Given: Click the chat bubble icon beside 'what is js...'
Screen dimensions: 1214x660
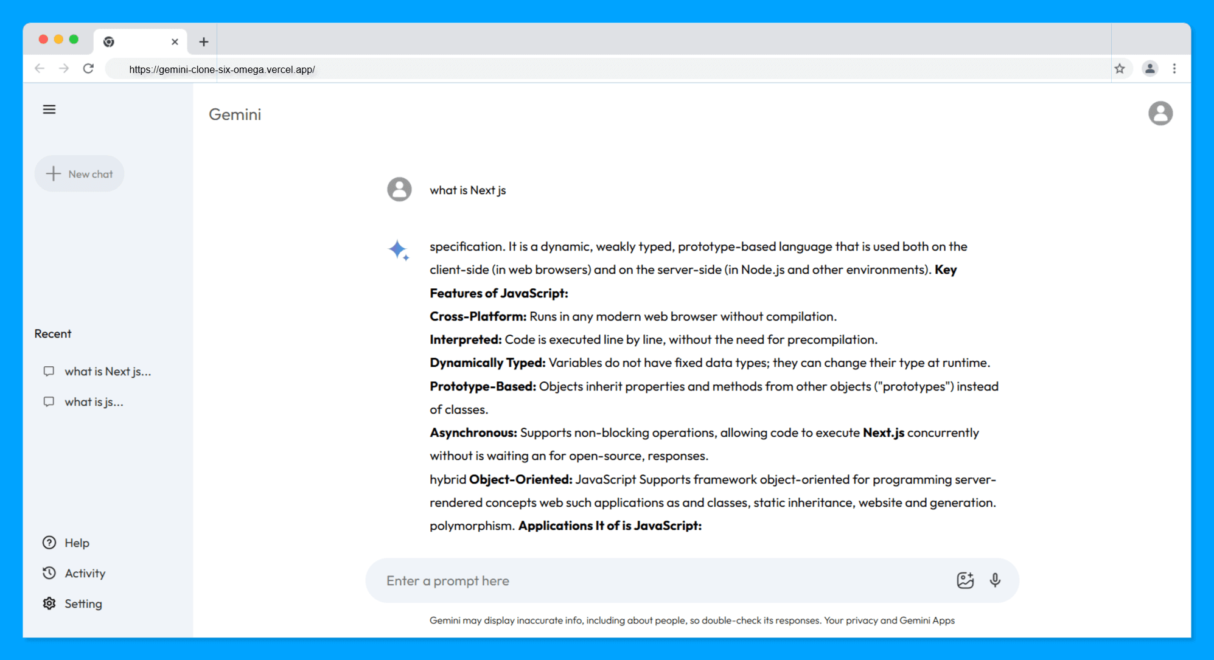Looking at the screenshot, I should coord(49,402).
